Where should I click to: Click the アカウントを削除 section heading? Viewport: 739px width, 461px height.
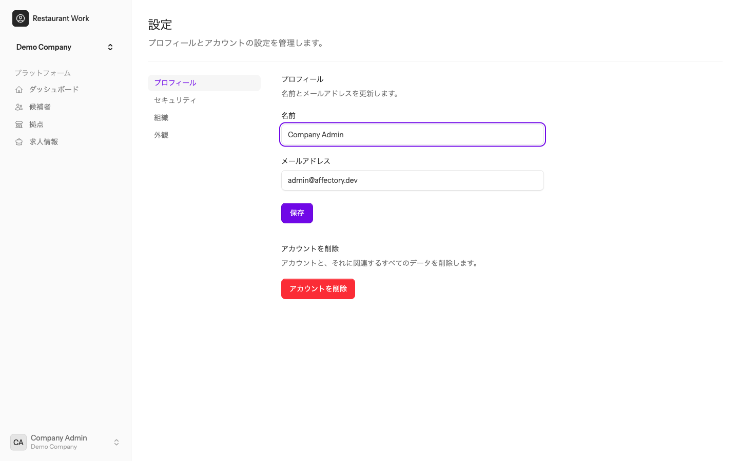(x=310, y=249)
